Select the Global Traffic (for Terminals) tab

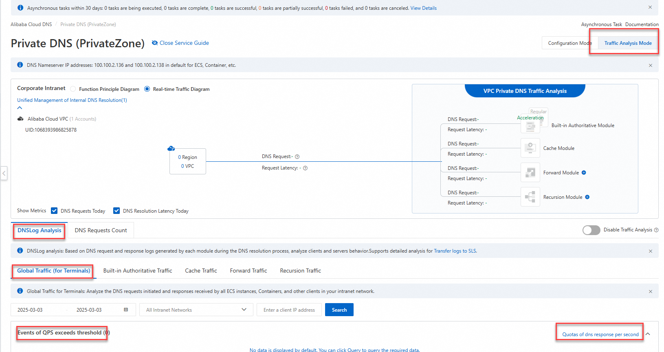pyautogui.click(x=53, y=271)
